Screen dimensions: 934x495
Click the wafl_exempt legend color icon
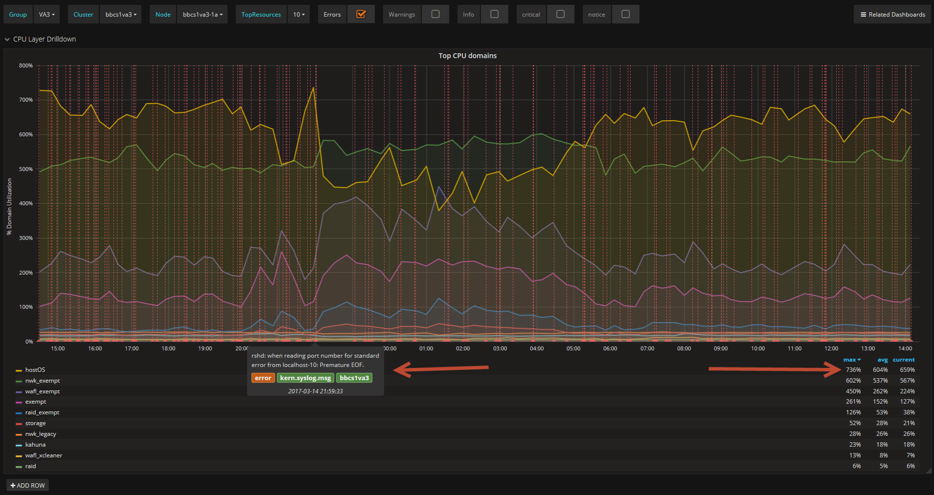19,392
